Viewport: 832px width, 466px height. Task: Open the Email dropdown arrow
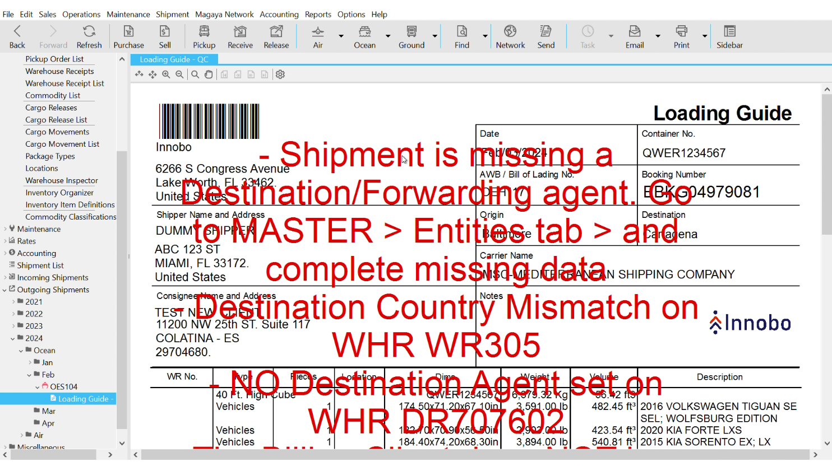(x=658, y=36)
